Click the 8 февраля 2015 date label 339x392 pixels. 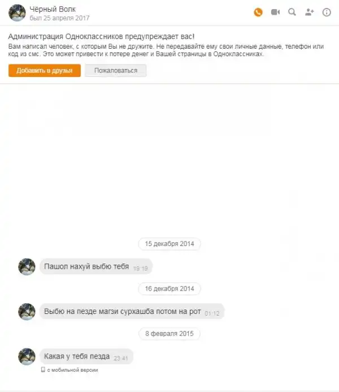tap(169, 334)
